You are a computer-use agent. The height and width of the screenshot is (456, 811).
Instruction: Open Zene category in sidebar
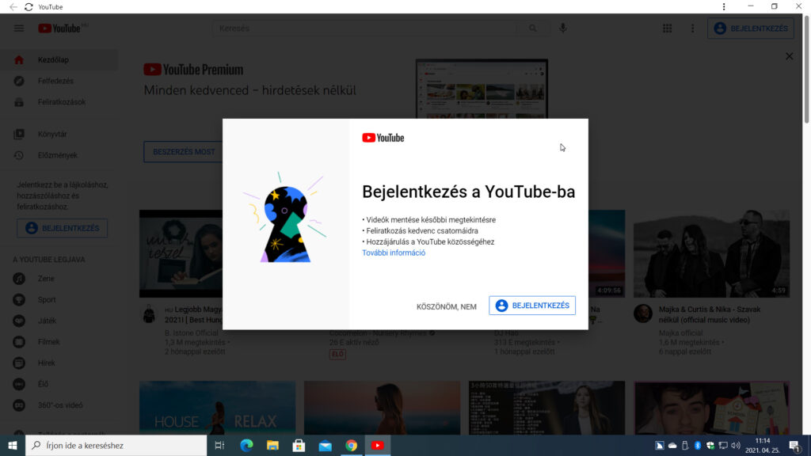tap(59, 279)
